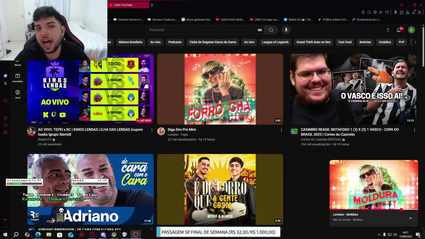Open Outlook from the taskbar
Screen dimensions: 425x239
click(x=70, y=235)
